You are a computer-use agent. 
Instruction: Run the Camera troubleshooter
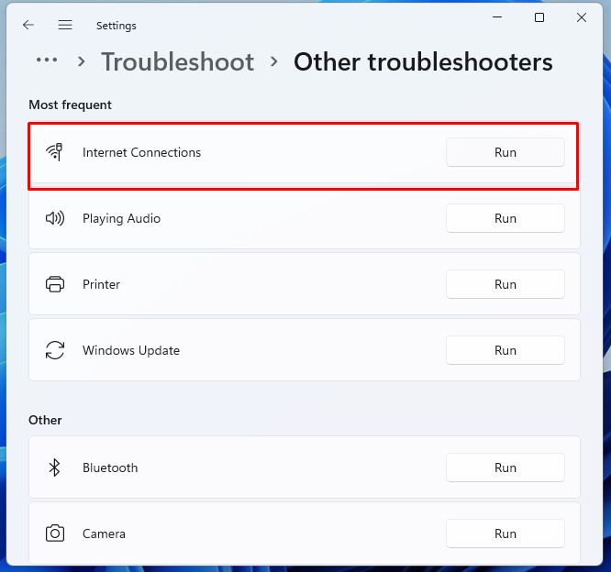[x=505, y=533]
